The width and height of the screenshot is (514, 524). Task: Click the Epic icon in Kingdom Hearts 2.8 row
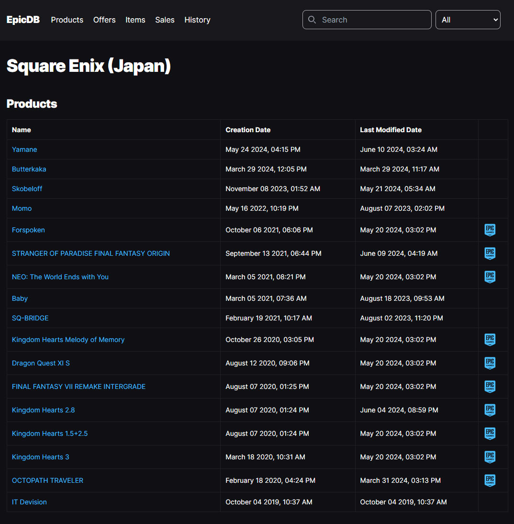click(490, 410)
